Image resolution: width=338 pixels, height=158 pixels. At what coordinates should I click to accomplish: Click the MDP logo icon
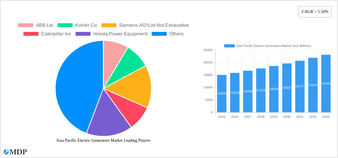pos(6,152)
